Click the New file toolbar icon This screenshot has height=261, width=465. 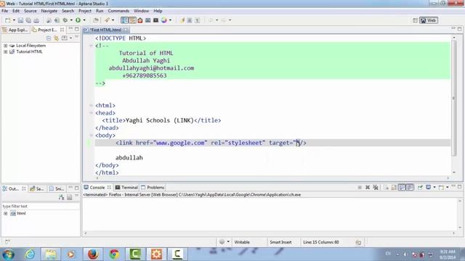pyautogui.click(x=8, y=20)
